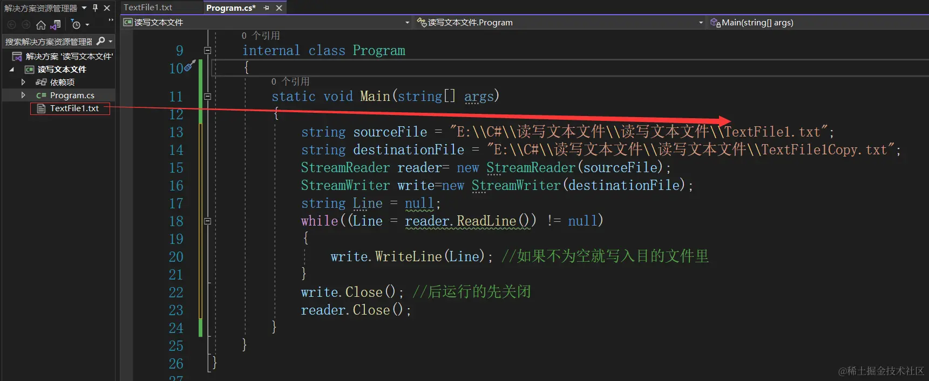This screenshot has width=929, height=381.
Task: Click 'Program' class name on line 9
Action: coord(379,51)
